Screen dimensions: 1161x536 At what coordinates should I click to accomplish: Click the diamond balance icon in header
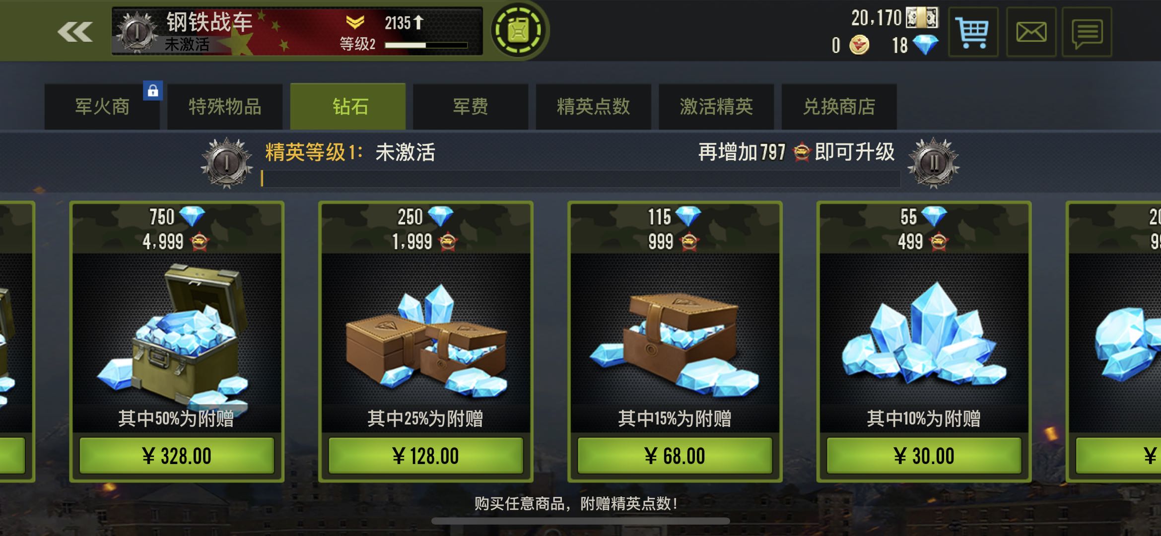tap(926, 45)
